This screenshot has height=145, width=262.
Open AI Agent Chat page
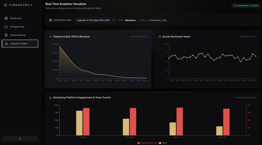(x=20, y=27)
